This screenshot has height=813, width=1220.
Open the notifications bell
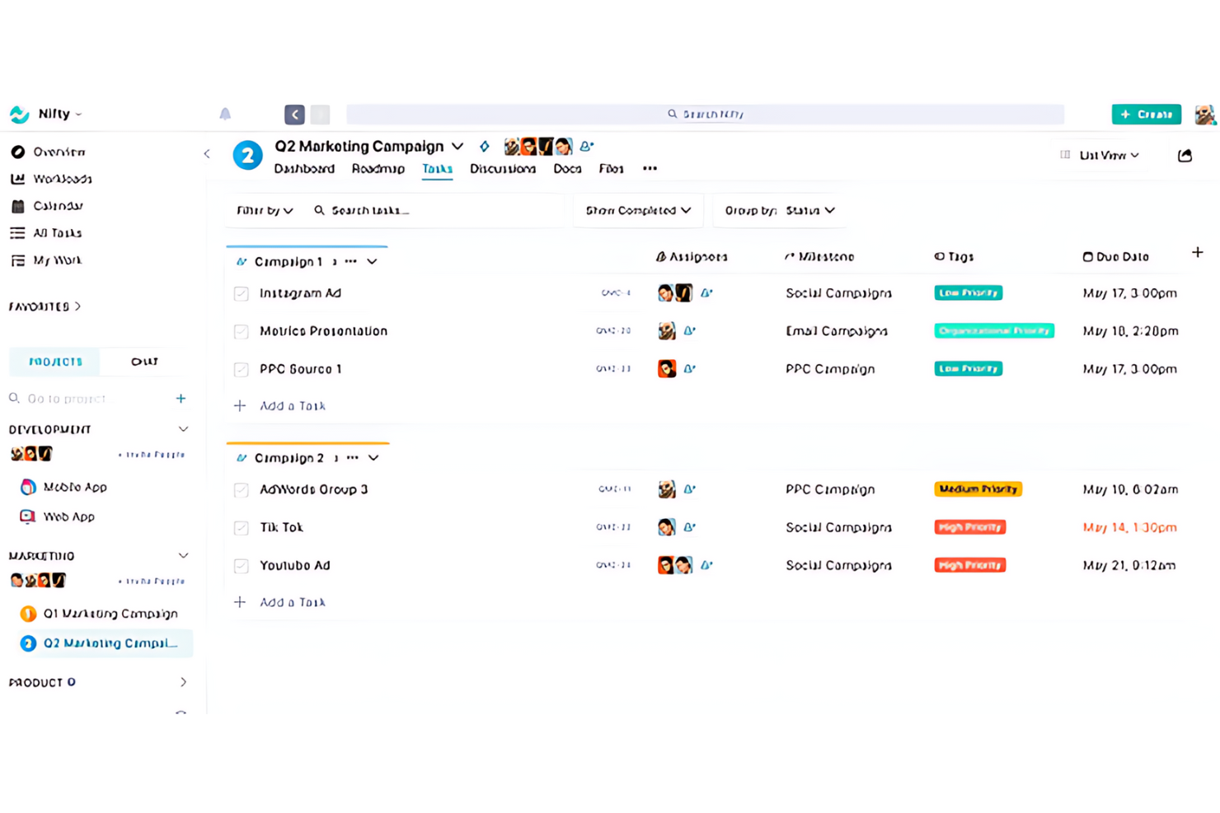tap(225, 114)
